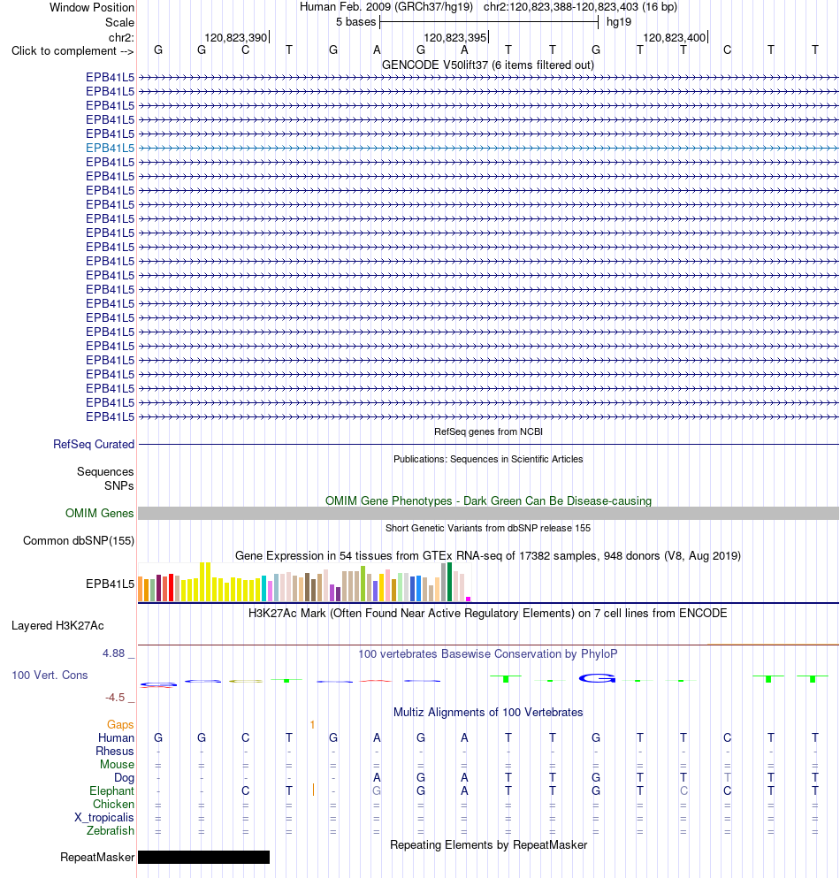Open 'Repeating Elements by RepeatMasker' track title
Viewport: 840px width, 878px height.
point(488,845)
